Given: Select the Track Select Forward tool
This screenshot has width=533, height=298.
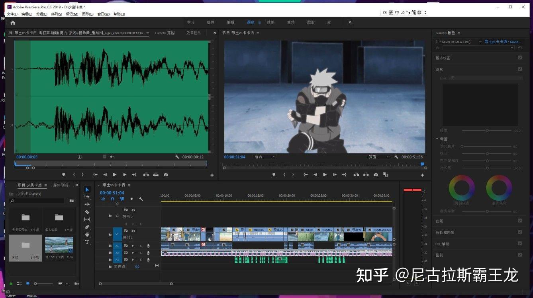Looking at the screenshot, I should click(x=87, y=197).
